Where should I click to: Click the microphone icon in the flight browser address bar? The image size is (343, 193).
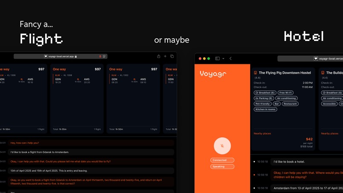pyautogui.click(x=100, y=57)
